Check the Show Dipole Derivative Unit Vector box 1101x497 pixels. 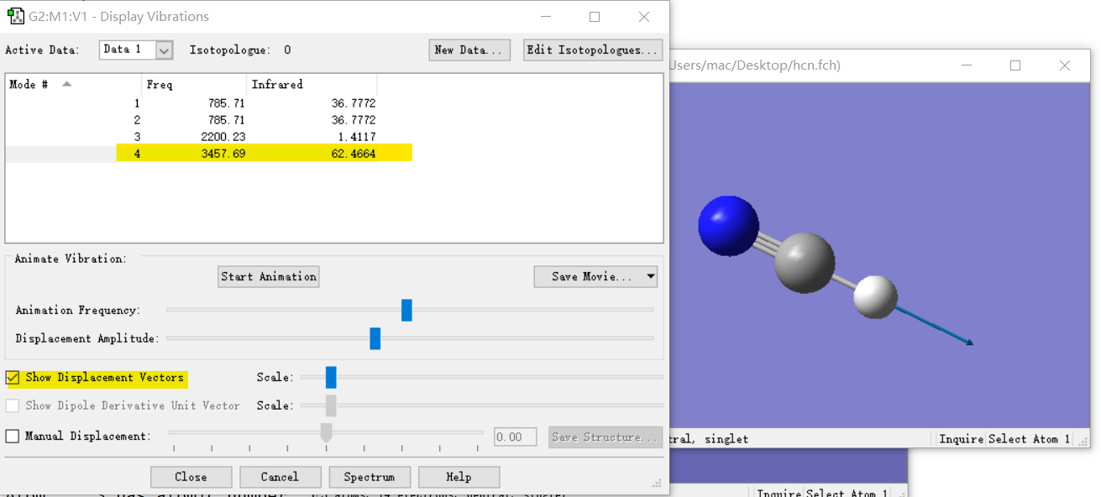[13, 405]
